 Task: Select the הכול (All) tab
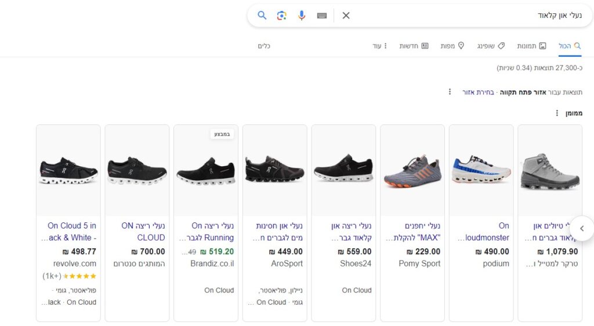[x=570, y=46]
